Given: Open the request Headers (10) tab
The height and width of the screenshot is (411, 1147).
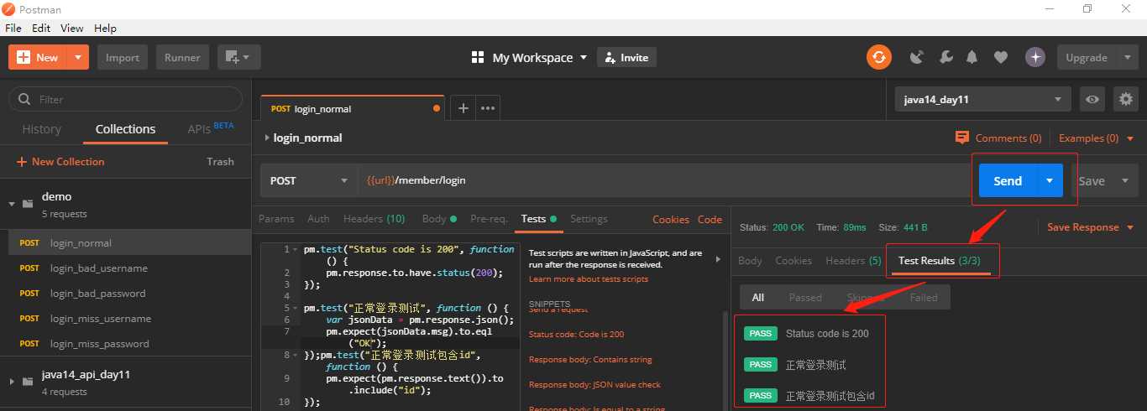Looking at the screenshot, I should [x=374, y=219].
